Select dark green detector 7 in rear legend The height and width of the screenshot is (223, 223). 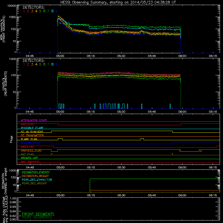48,64
